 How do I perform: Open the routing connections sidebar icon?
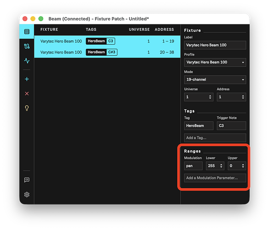click(x=27, y=46)
